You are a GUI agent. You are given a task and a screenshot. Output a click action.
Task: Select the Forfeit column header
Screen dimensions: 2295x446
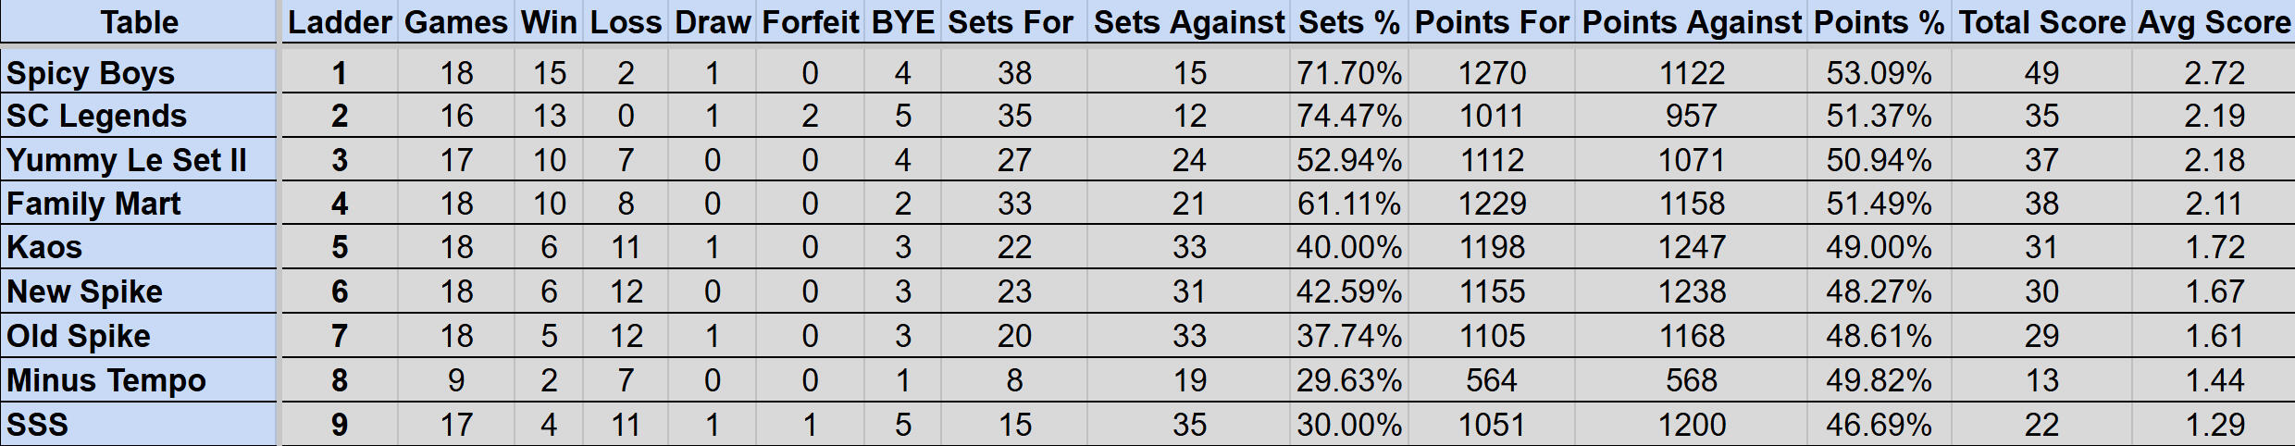pos(810,22)
